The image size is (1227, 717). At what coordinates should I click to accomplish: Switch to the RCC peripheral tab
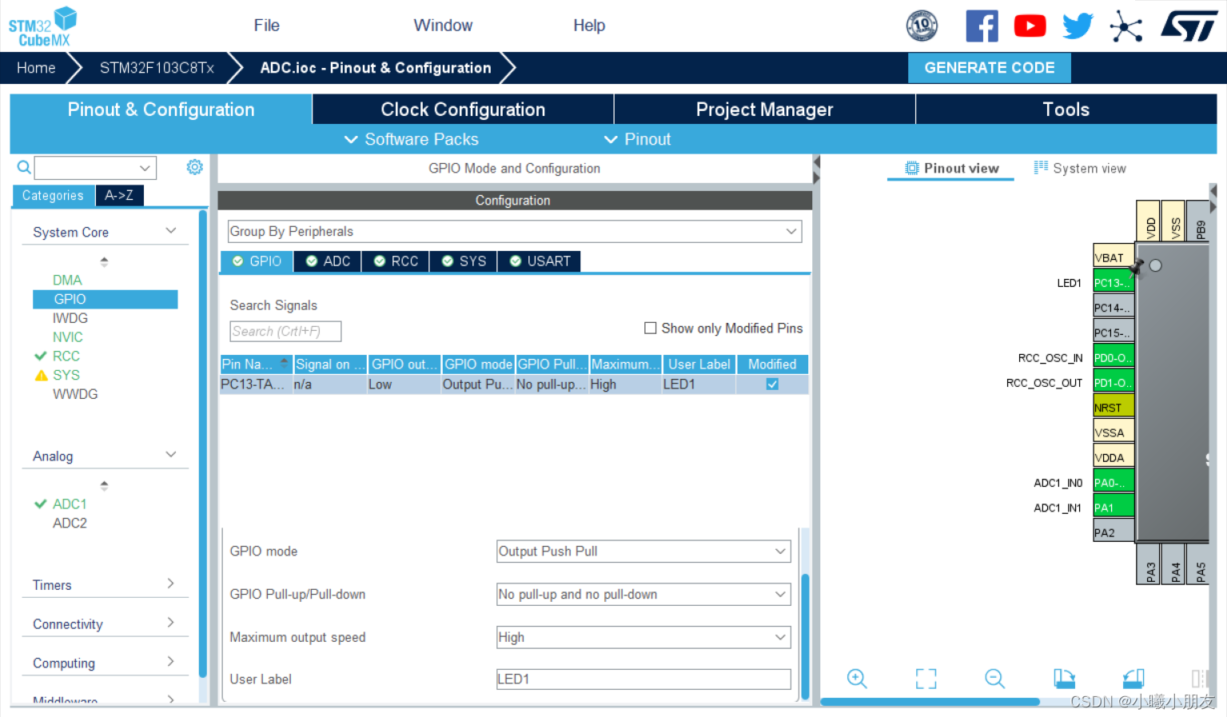(396, 261)
